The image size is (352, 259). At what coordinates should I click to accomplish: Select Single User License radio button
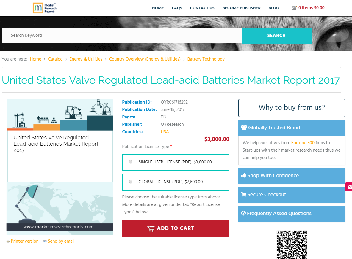(131, 162)
